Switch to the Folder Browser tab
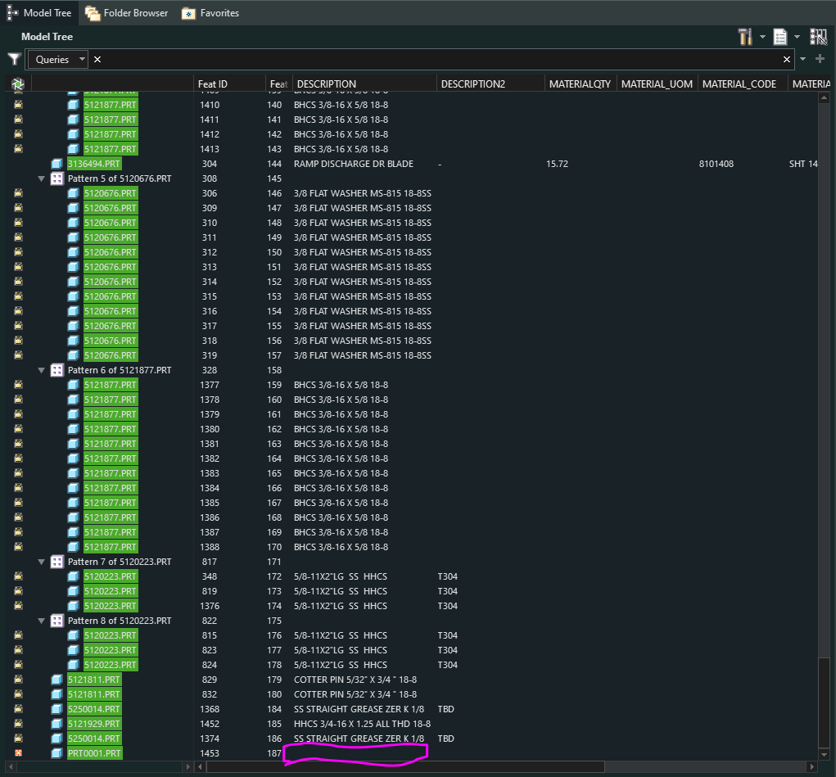 click(127, 13)
